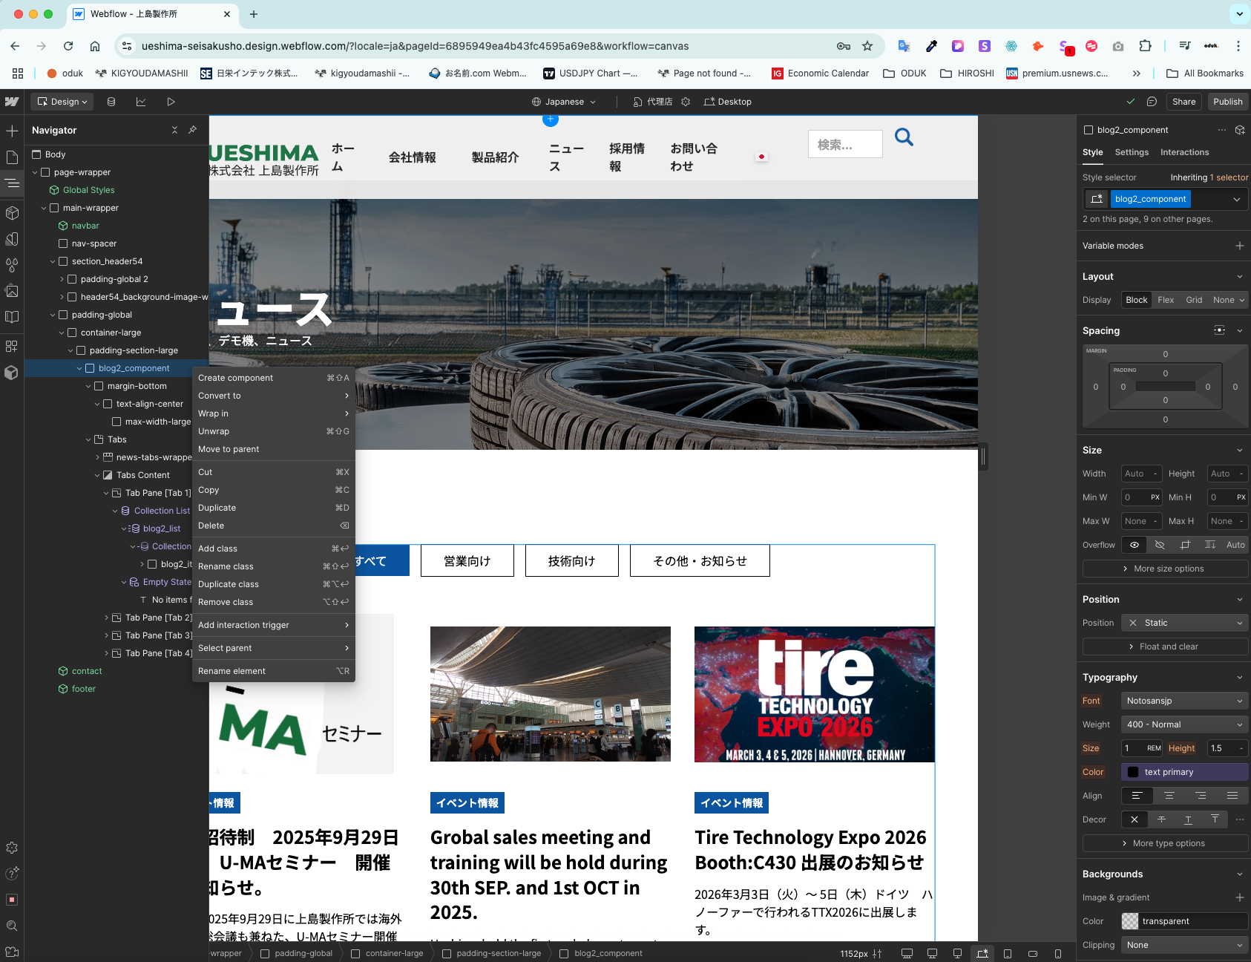Switch to the Interactions tab
Image resolution: width=1251 pixels, height=962 pixels.
pyautogui.click(x=1184, y=152)
